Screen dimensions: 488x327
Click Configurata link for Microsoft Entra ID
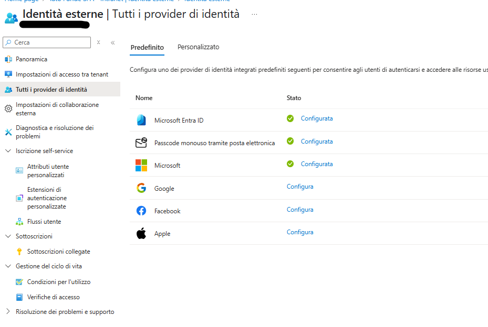317,118
